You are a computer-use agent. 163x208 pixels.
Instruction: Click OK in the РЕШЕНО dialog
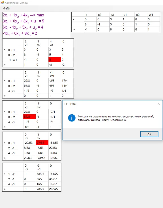point(149,134)
